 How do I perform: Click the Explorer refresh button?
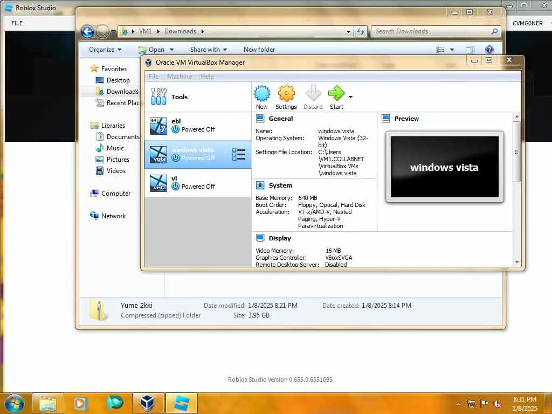[x=361, y=31]
